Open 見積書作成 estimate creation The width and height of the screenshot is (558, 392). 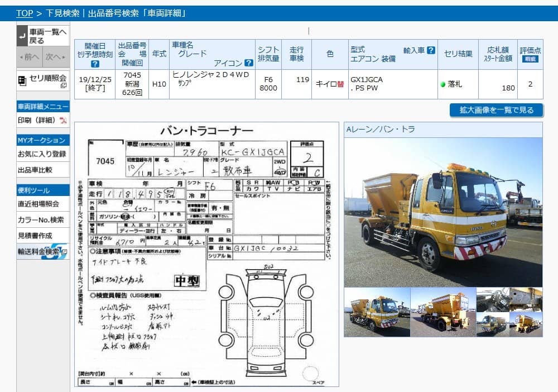tap(43, 236)
